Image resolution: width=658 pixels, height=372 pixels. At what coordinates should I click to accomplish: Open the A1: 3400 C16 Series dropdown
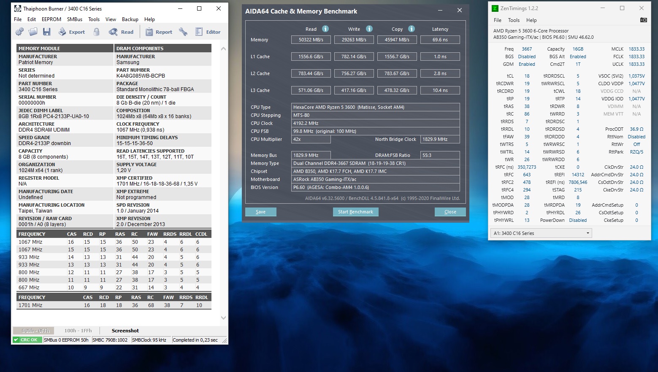click(541, 233)
